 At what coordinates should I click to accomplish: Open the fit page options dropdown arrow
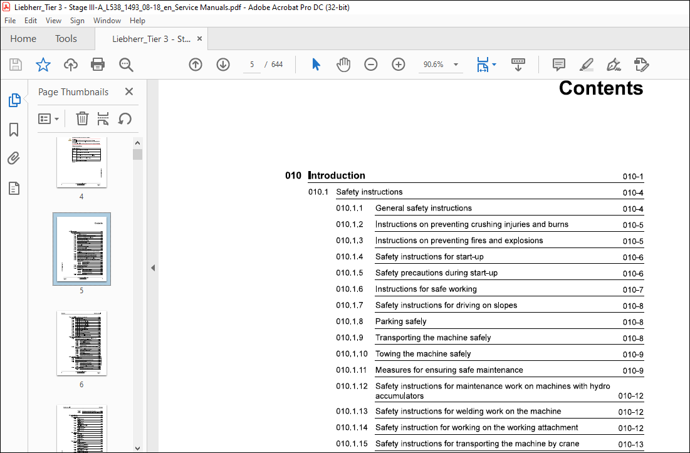(x=494, y=65)
